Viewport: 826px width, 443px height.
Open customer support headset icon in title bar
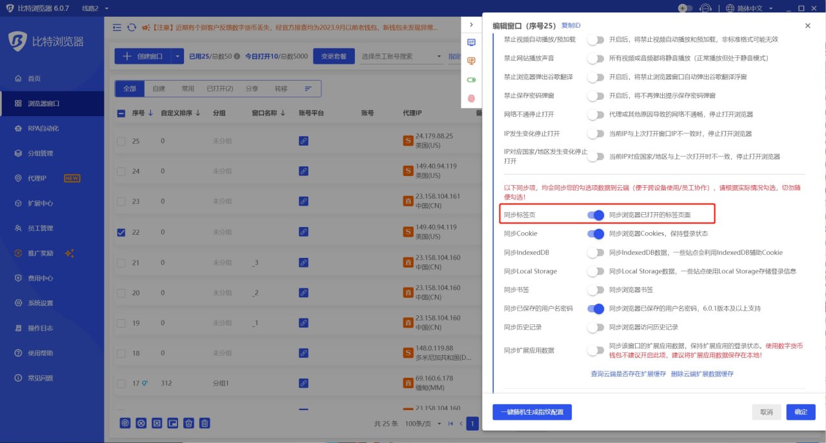click(706, 8)
